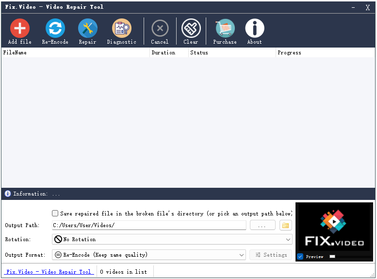This screenshot has height=279, width=377.
Task: Minimize the Fix.Video window
Action: tap(353, 7)
